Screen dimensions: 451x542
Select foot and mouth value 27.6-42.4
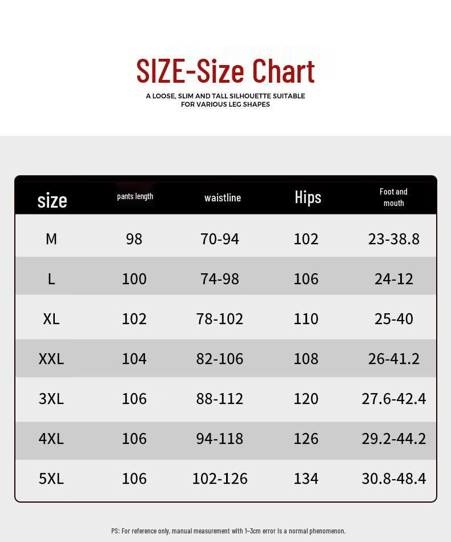[x=394, y=398]
